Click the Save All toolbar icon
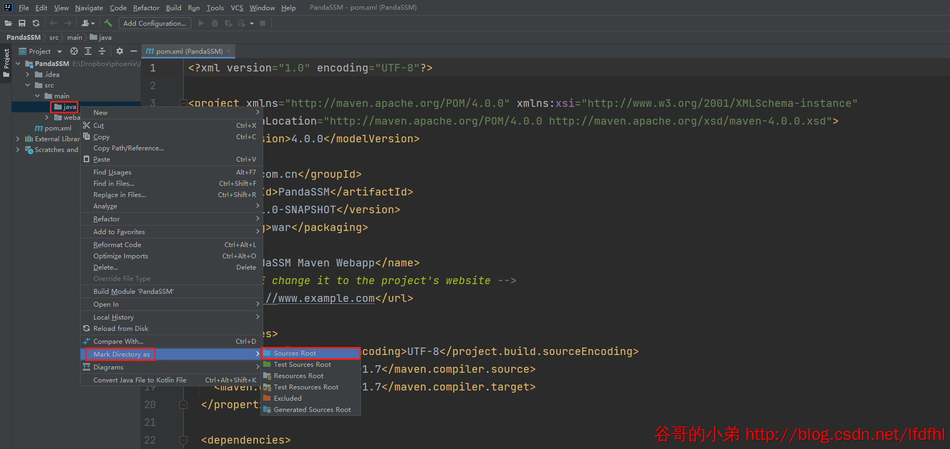The height and width of the screenshot is (449, 950). (x=22, y=23)
